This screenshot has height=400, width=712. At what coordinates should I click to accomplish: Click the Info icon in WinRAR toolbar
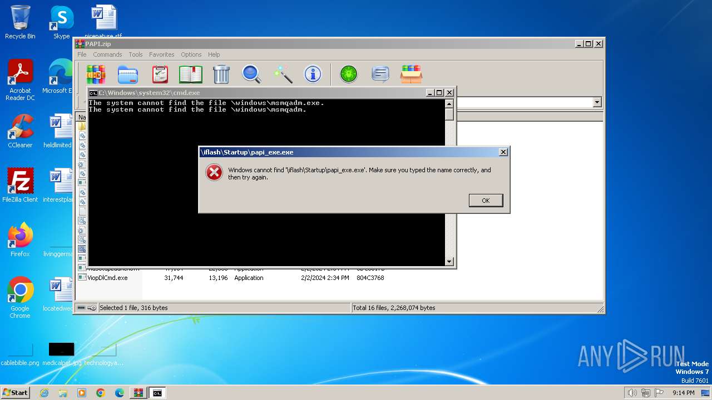[x=313, y=74]
